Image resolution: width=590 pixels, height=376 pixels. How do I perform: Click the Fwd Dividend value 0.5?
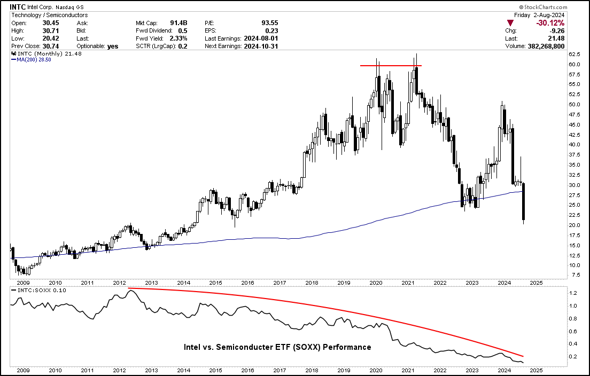182,31
